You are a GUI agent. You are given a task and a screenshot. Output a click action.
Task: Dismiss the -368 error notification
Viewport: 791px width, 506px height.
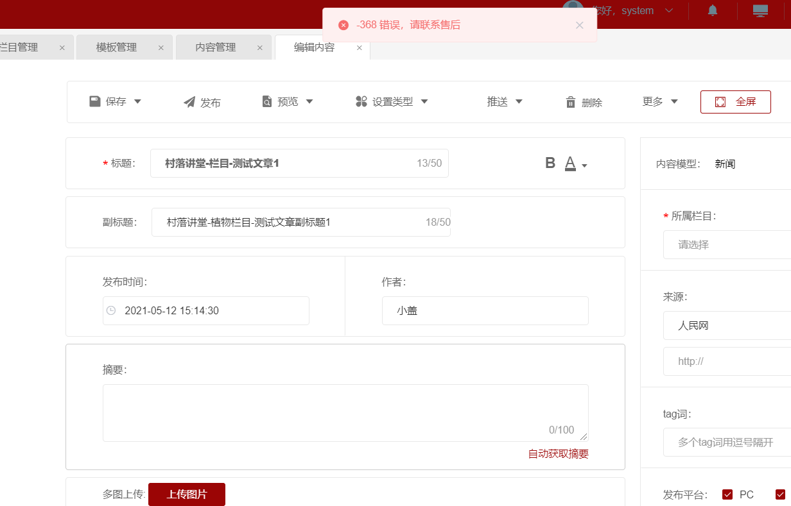580,25
